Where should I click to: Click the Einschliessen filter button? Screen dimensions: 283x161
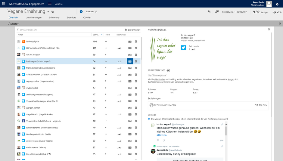(27, 30)
